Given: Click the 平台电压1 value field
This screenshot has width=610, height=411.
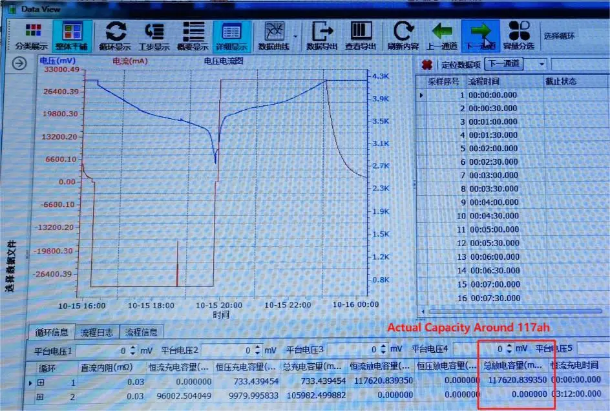Looking at the screenshot, I should pos(101,351).
